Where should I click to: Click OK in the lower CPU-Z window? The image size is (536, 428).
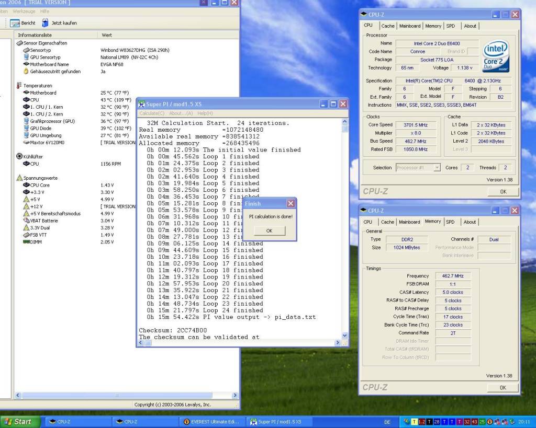click(503, 388)
